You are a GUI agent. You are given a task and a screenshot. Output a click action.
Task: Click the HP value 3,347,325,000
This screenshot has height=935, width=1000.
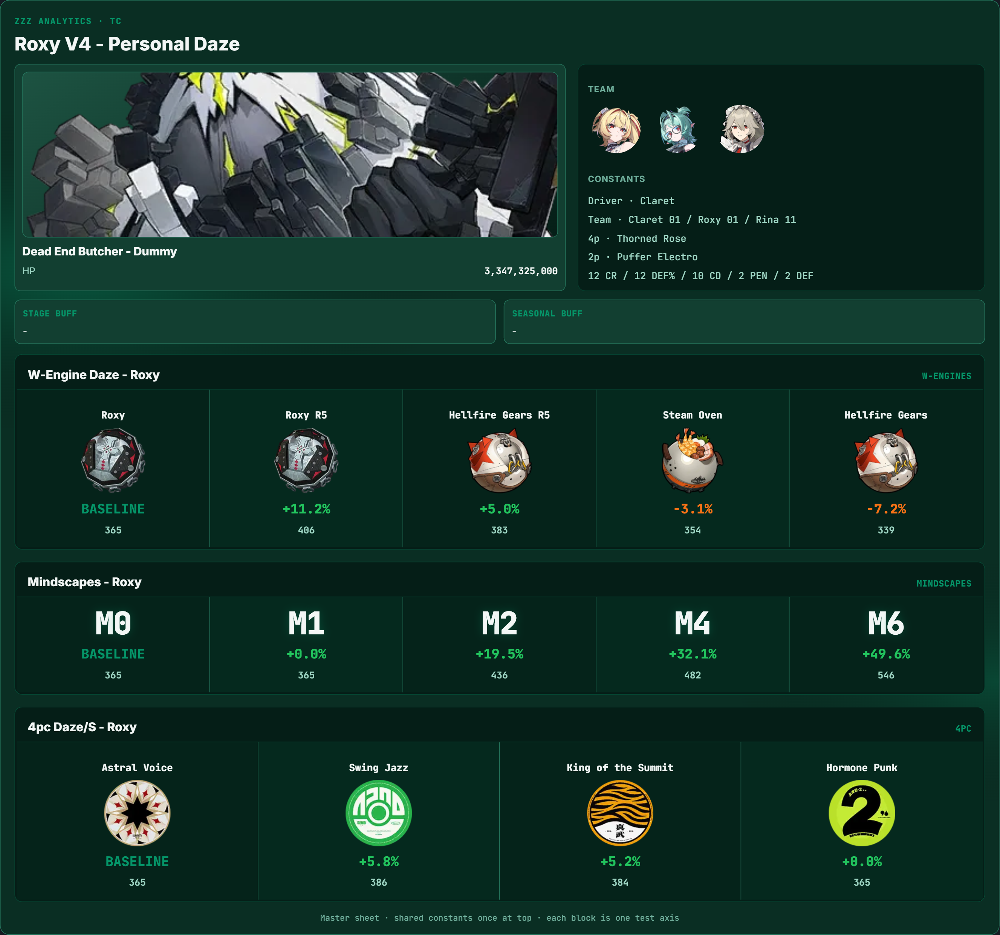[x=521, y=271]
